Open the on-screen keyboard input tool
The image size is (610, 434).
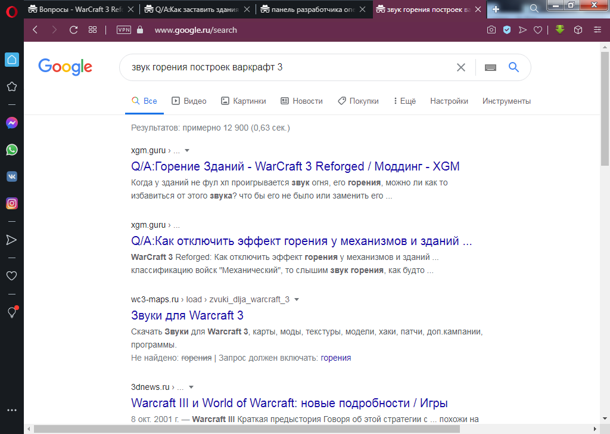(x=491, y=68)
